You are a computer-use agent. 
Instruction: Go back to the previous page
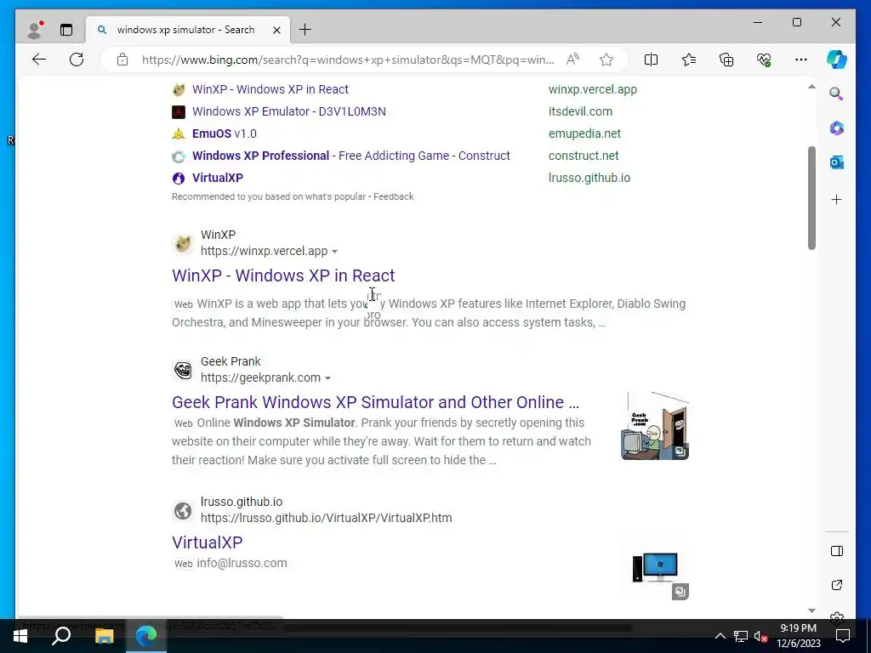[x=39, y=60]
